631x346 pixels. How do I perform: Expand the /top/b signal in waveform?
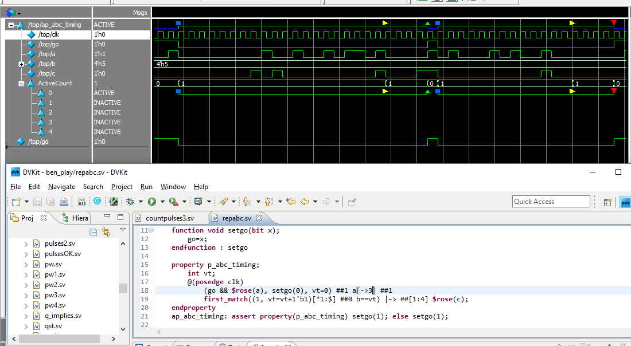point(21,64)
